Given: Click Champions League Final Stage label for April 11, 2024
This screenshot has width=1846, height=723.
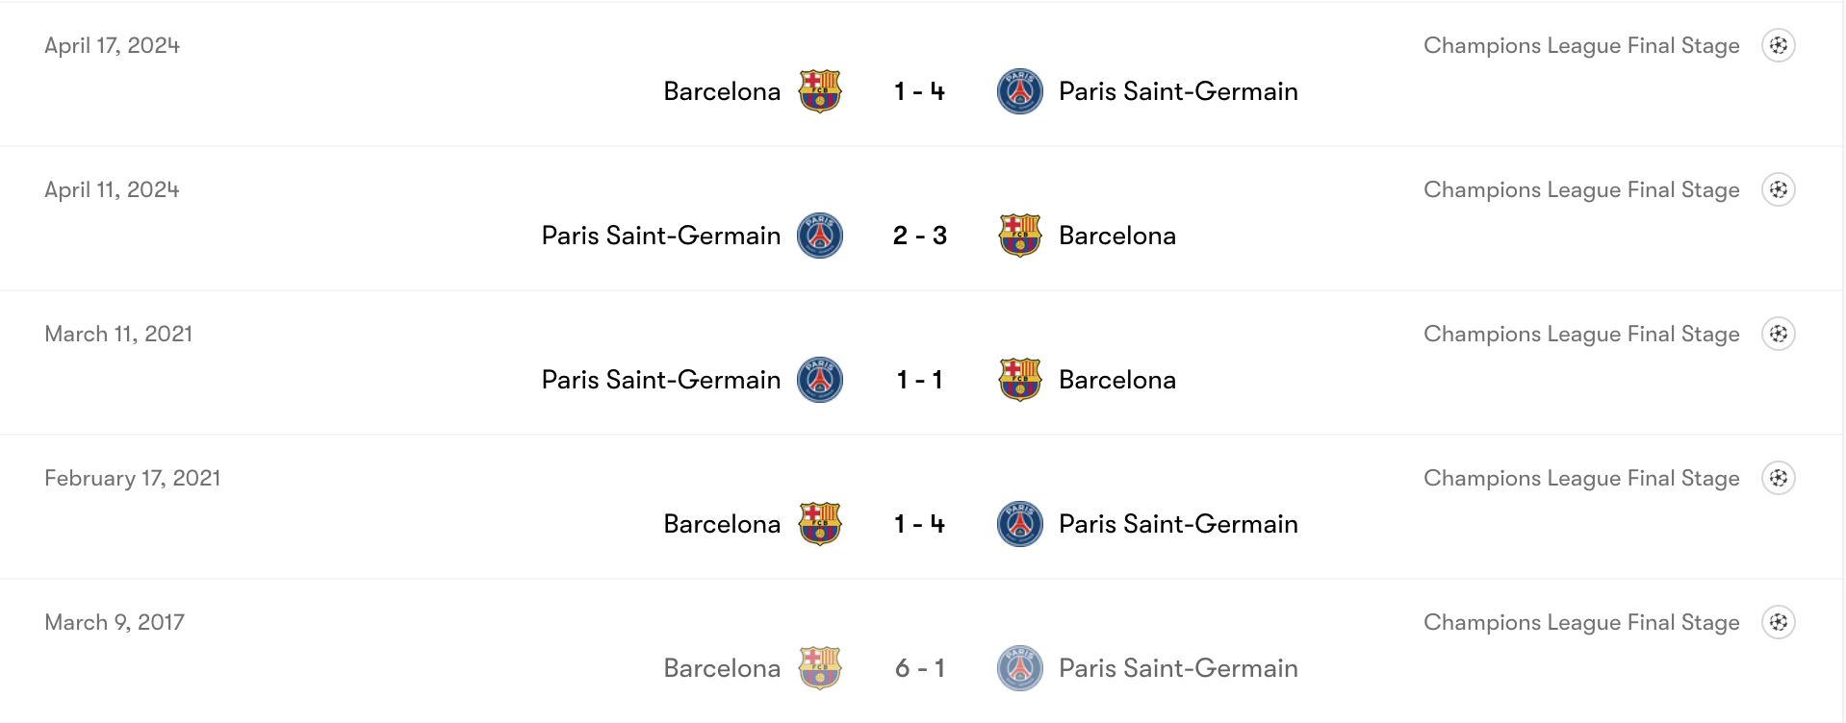Looking at the screenshot, I should (1581, 189).
